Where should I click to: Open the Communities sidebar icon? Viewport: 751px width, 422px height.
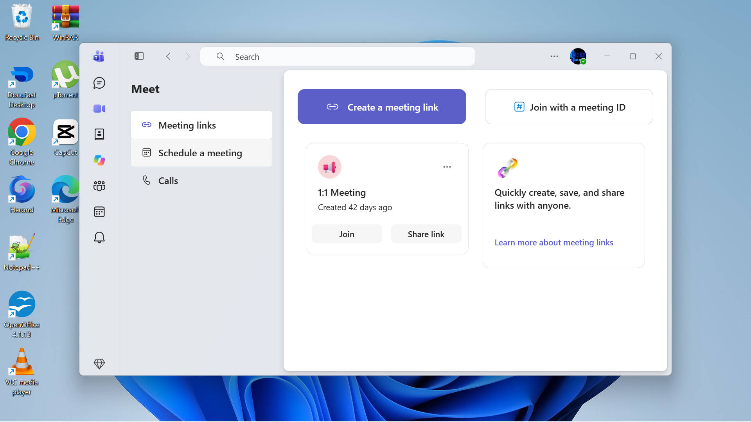[99, 186]
